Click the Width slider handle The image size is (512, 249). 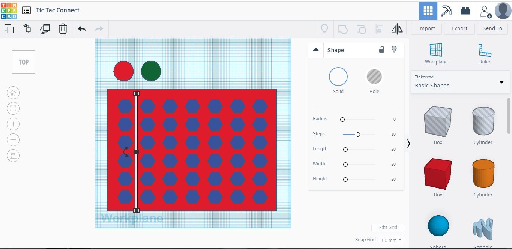coord(345,165)
